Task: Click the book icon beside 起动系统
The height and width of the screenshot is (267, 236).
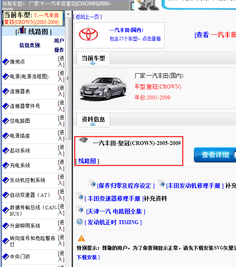Action: (5, 150)
